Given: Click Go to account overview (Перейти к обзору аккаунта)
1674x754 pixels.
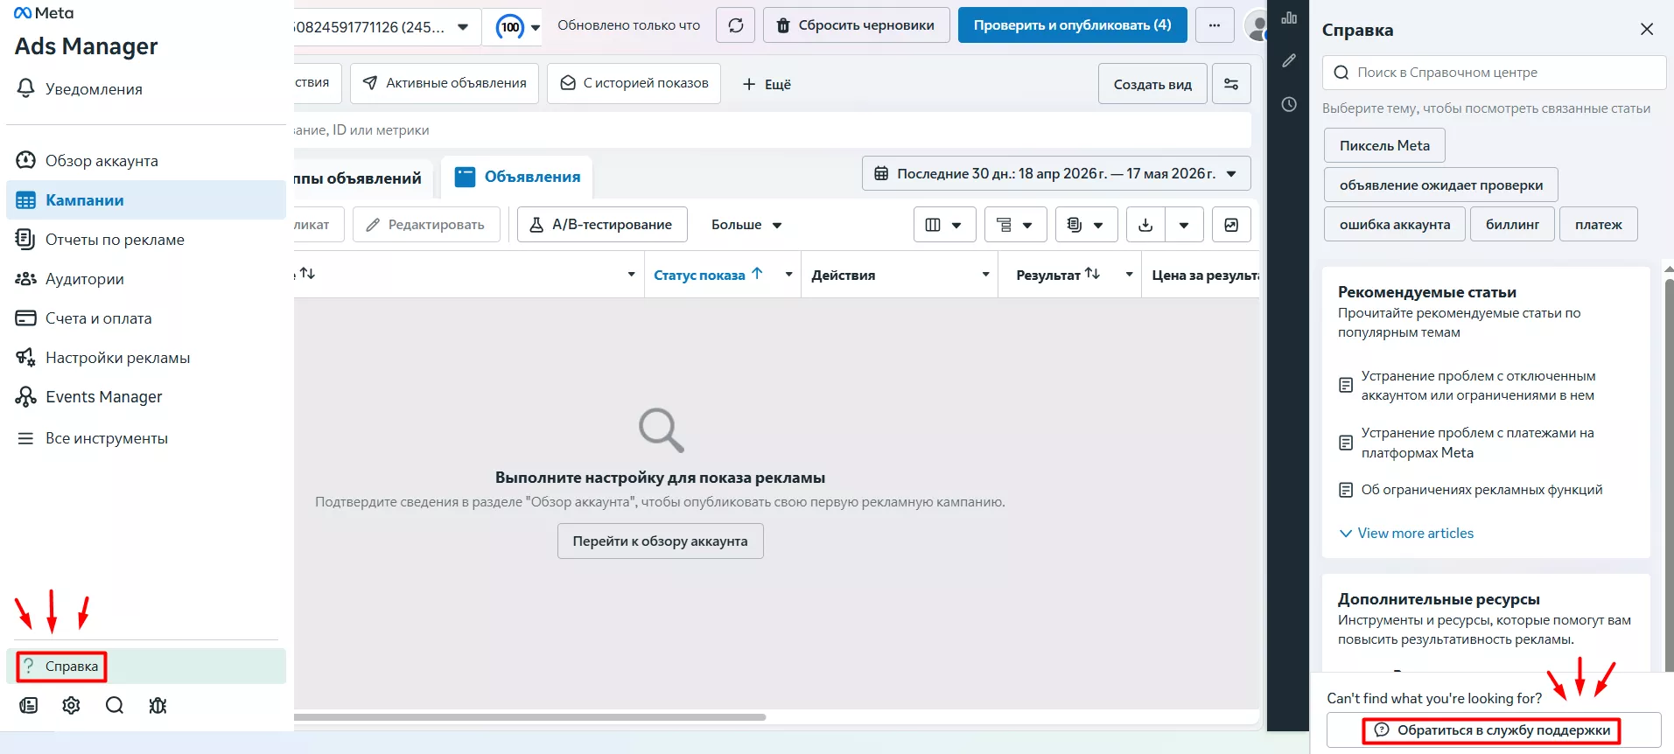Looking at the screenshot, I should point(661,541).
